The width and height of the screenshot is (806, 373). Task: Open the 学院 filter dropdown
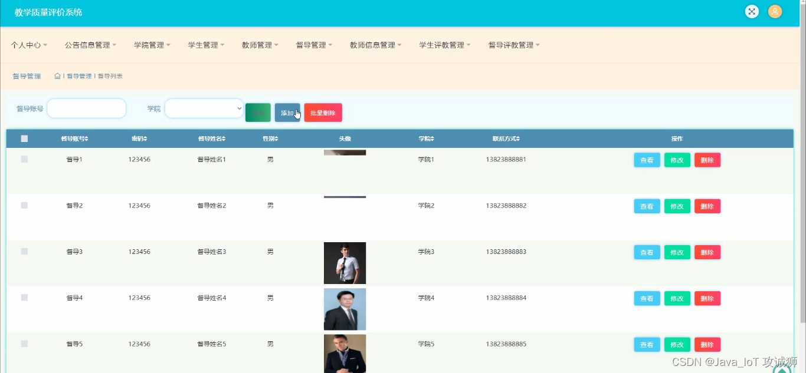(x=204, y=108)
